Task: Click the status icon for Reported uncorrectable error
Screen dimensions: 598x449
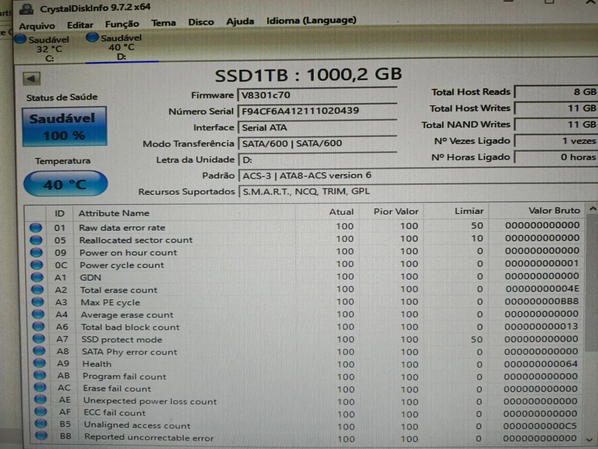Action: pyautogui.click(x=42, y=436)
